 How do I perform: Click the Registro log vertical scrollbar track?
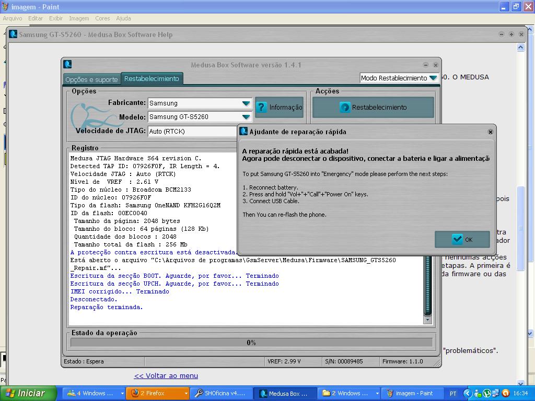427,287
